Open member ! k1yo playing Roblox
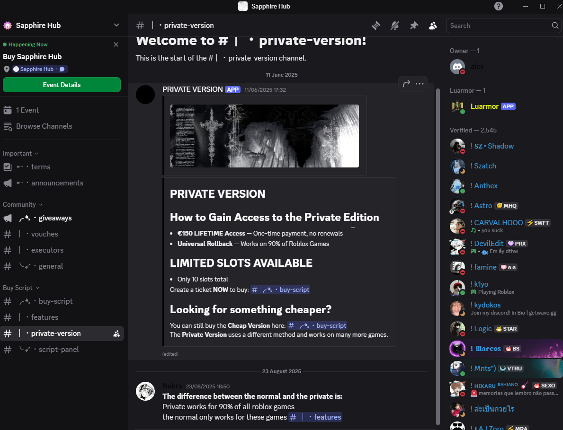The width and height of the screenshot is (563, 430). pyautogui.click(x=502, y=287)
